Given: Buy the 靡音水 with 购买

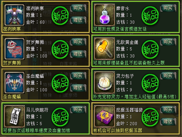Looking at the screenshot, I should coord(168,8).
